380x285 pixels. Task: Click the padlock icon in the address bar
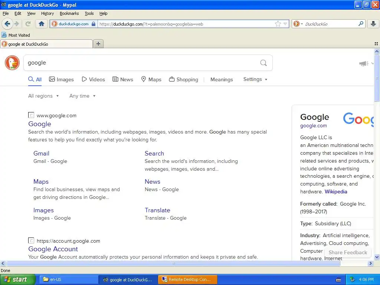(94, 24)
